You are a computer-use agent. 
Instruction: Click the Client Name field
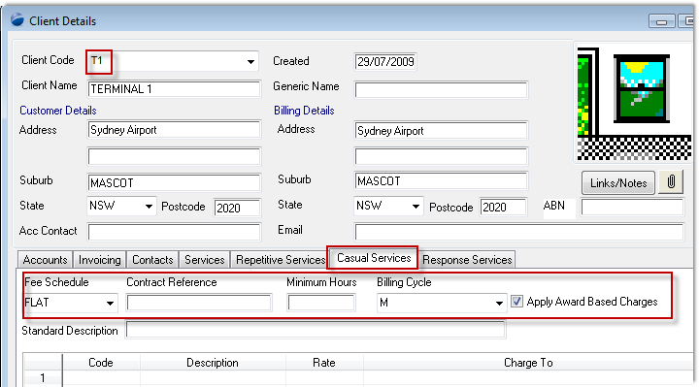click(x=174, y=89)
